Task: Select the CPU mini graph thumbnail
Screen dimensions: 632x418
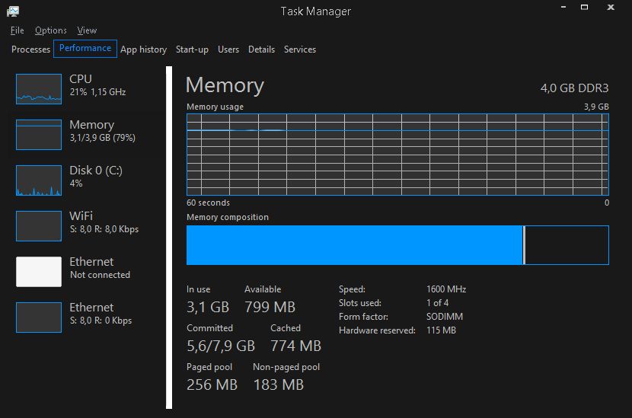Action: (x=39, y=89)
